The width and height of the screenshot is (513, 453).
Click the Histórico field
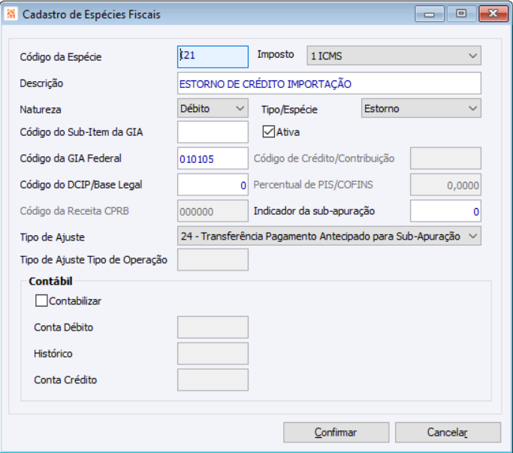tap(213, 354)
